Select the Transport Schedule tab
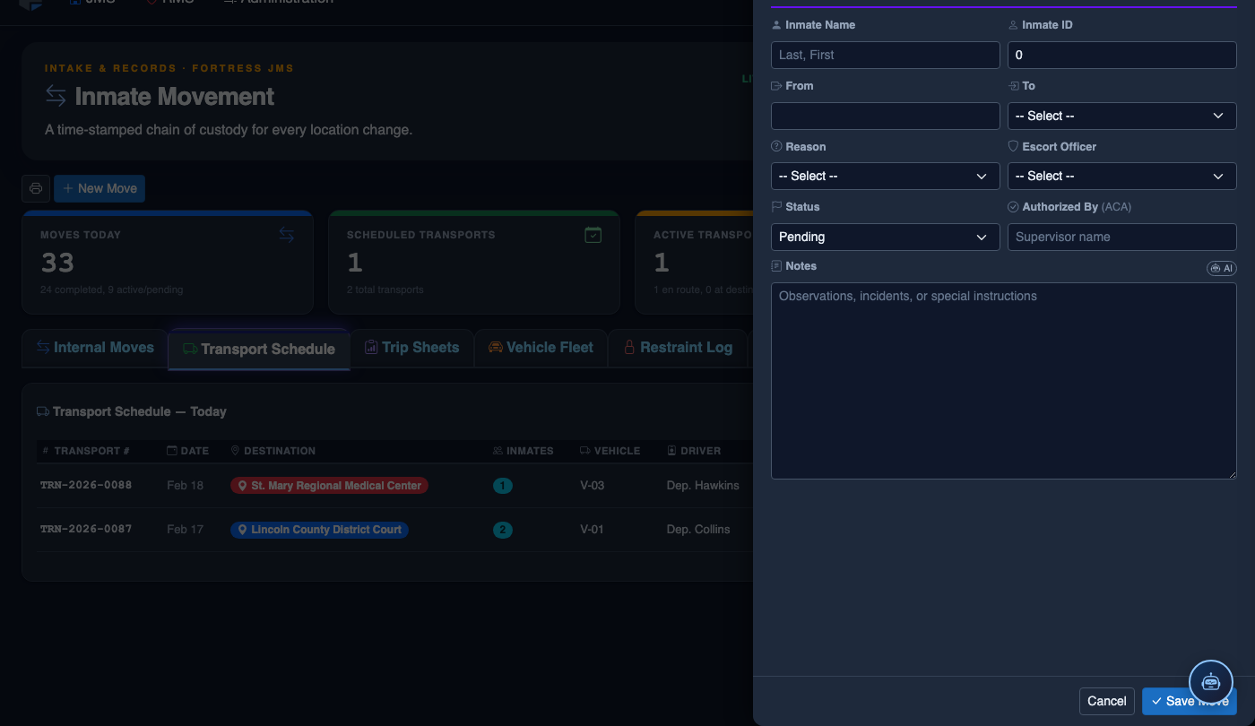 (x=259, y=349)
